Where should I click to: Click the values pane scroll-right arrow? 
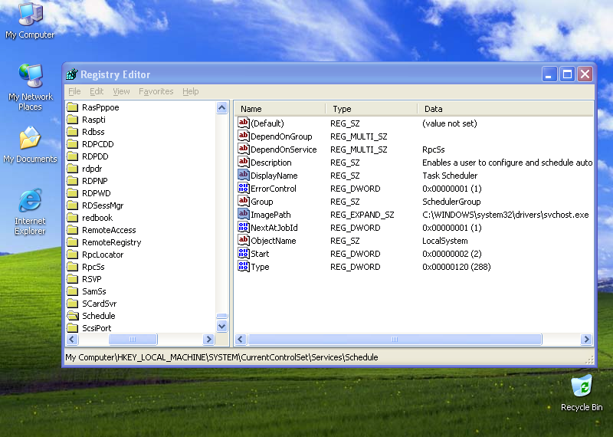click(586, 339)
